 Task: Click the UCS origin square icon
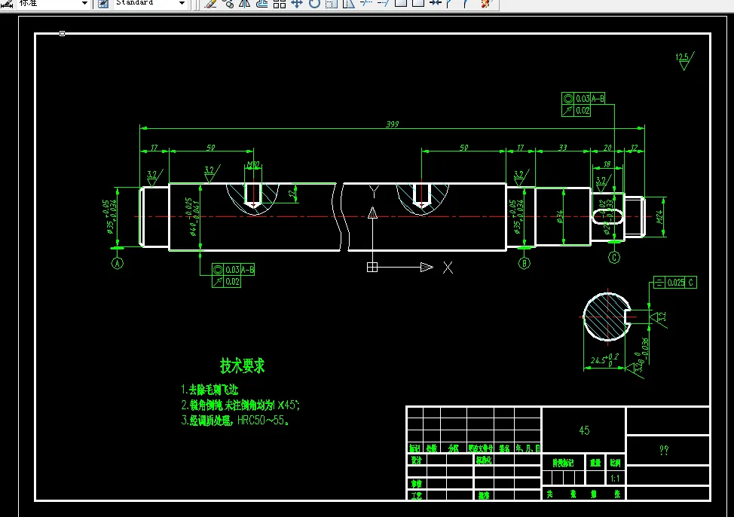click(x=372, y=268)
